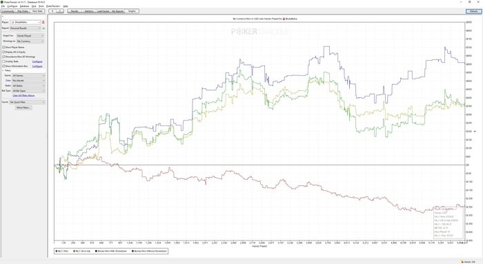Click the Hands count in the status bar
The image size is (483, 264).
(x=469, y=262)
